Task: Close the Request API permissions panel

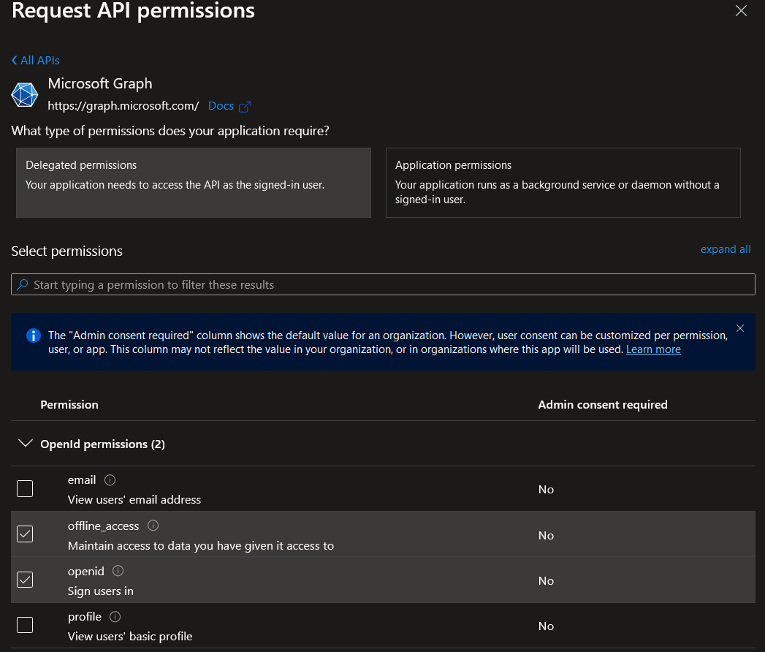Action: point(741,11)
